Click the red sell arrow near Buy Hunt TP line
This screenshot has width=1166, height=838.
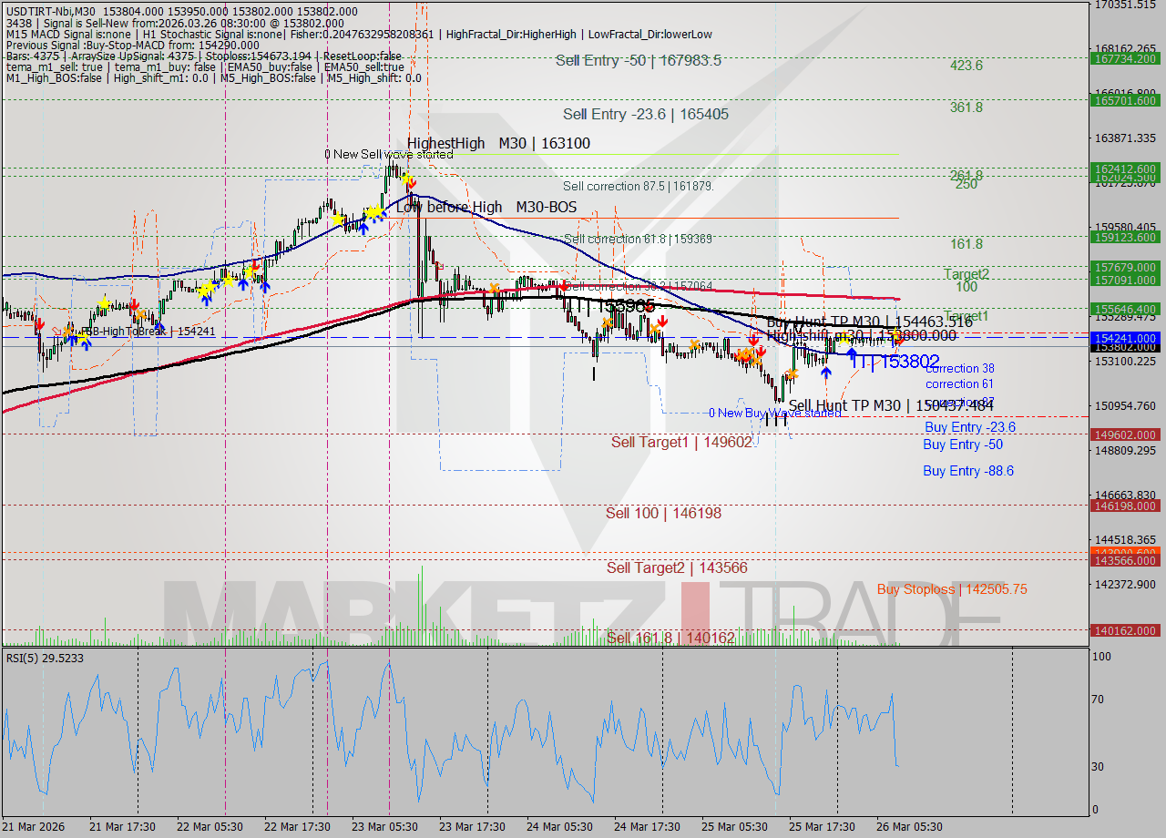pos(753,341)
